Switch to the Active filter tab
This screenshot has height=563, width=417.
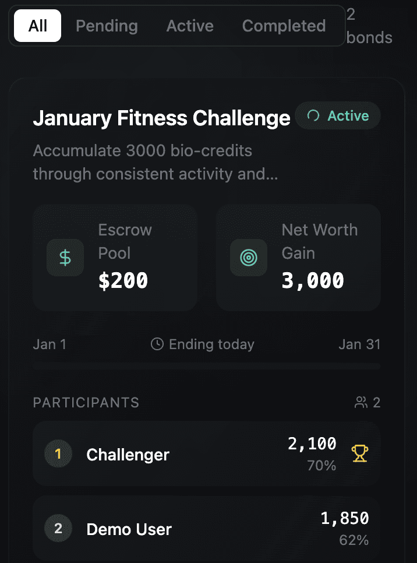coord(190,26)
